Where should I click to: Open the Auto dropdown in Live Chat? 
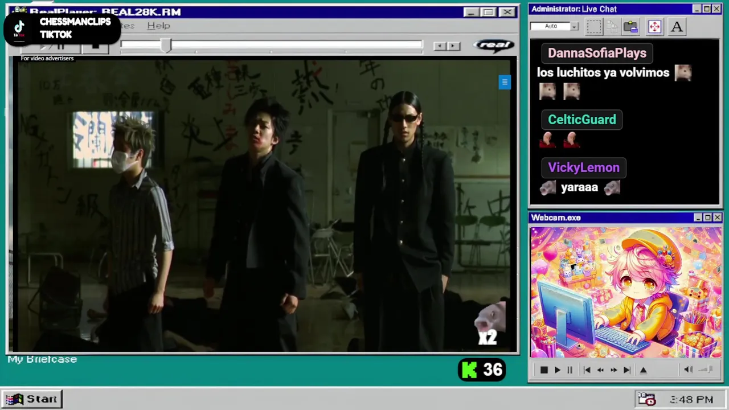[575, 26]
